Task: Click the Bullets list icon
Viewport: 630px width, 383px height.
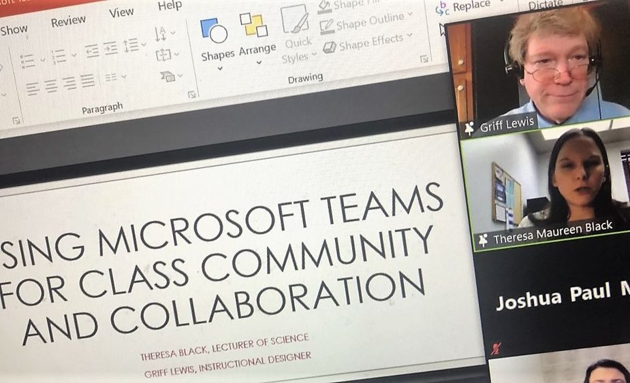Action: 27,61
